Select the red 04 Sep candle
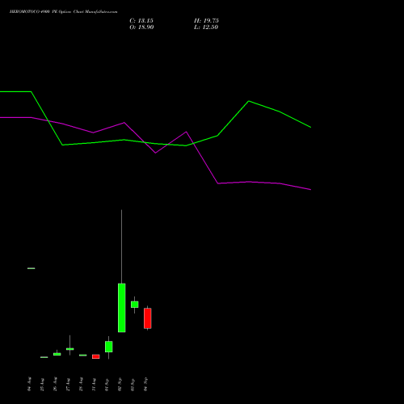The height and width of the screenshot is (404, 404). [x=148, y=318]
